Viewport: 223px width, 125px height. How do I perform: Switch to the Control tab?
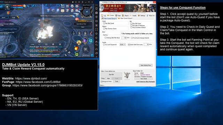click(110, 15)
